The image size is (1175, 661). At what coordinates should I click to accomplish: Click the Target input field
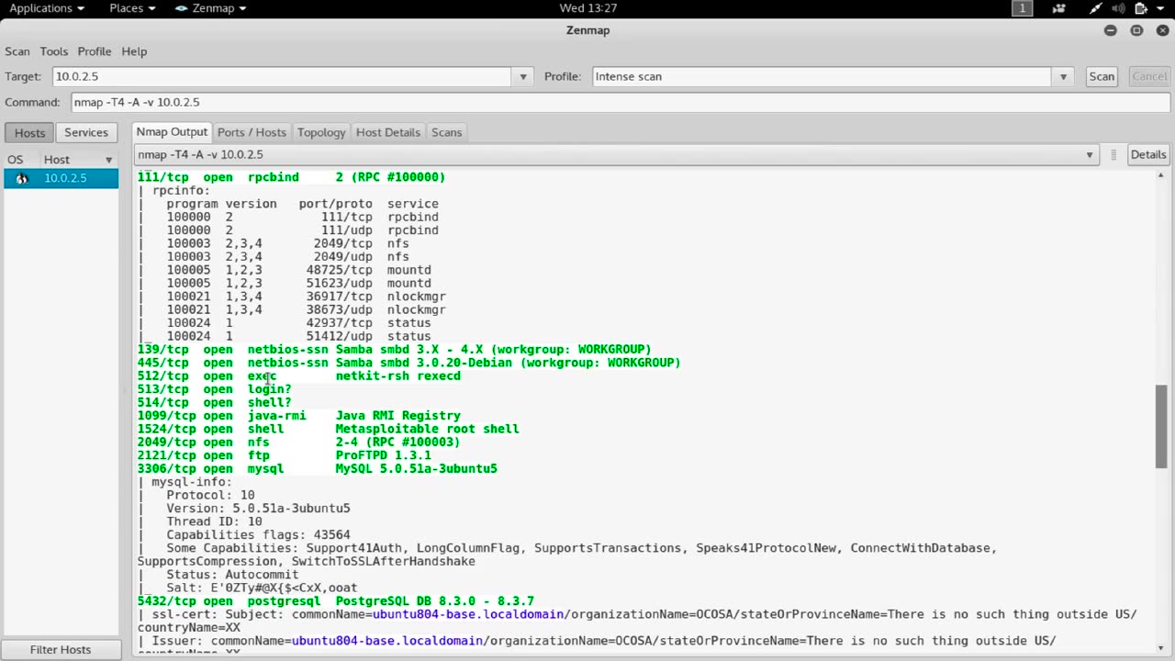[x=281, y=77]
